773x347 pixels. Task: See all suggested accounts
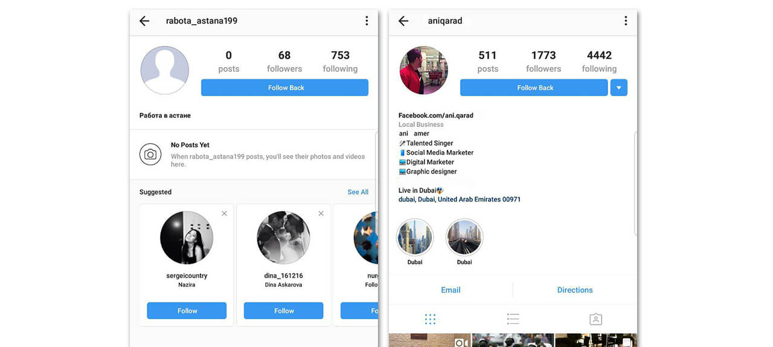coord(358,192)
